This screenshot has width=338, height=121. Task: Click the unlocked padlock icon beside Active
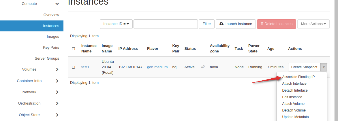203,67
